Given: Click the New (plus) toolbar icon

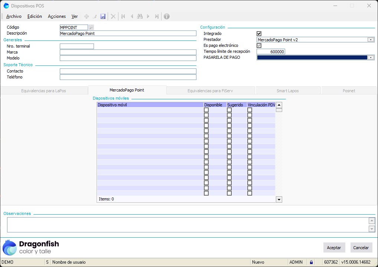Looking at the screenshot, I should 87,16.
